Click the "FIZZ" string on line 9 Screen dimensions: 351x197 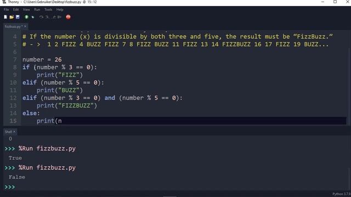pos(69,75)
